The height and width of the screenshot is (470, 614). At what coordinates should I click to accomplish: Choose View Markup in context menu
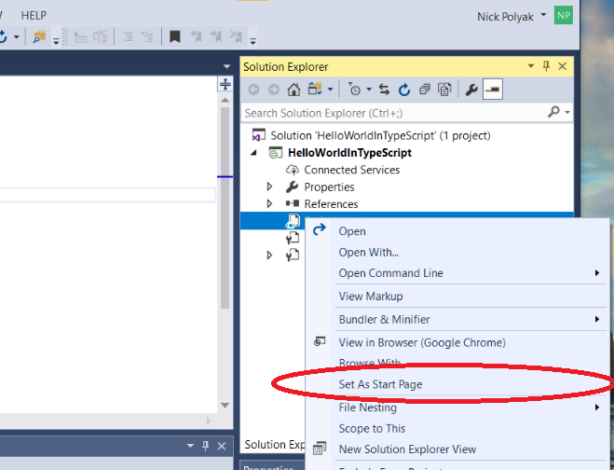coord(457,297)
